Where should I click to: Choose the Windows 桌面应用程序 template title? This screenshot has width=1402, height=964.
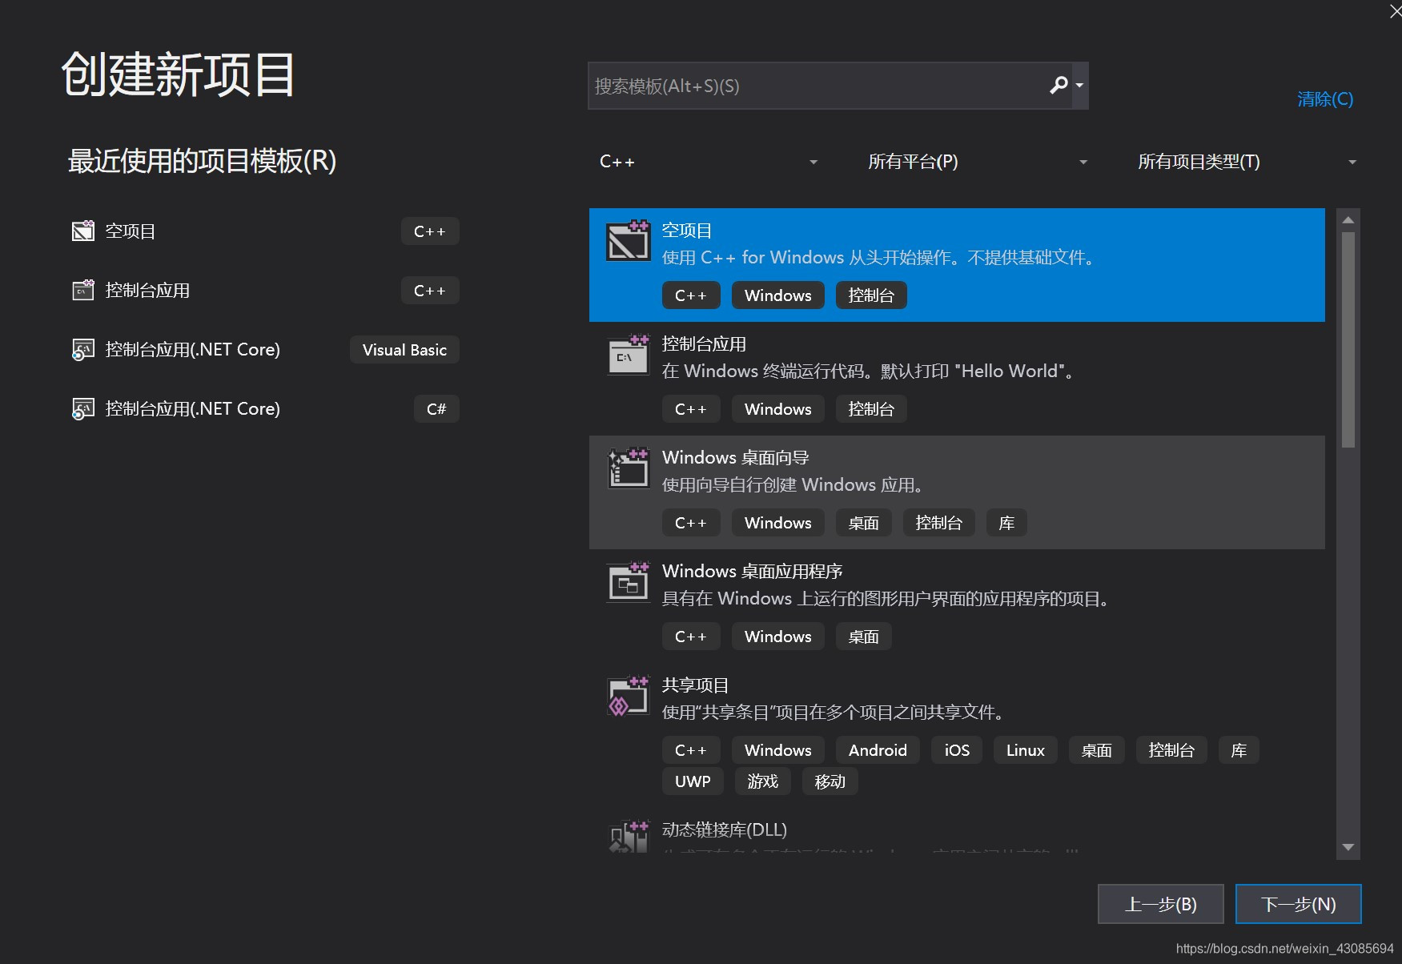pos(753,572)
